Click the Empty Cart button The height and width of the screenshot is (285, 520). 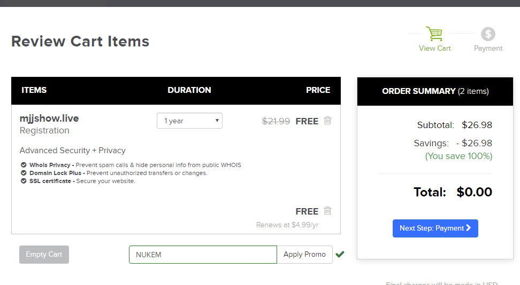tap(44, 255)
